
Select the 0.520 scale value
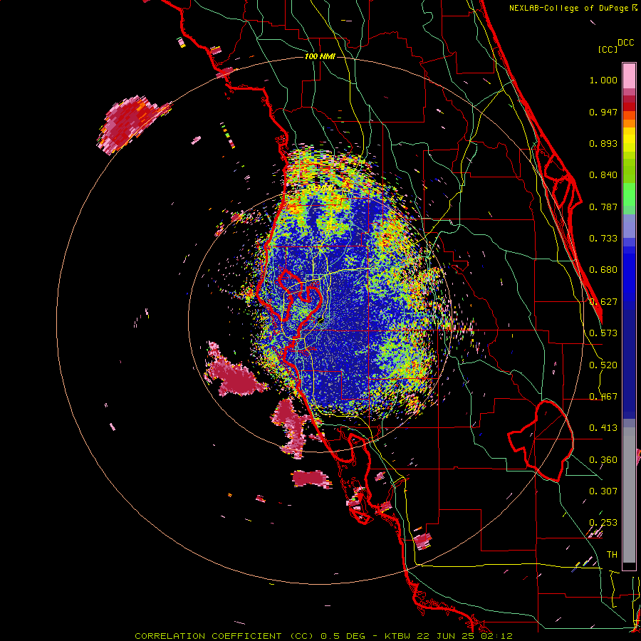pos(603,365)
